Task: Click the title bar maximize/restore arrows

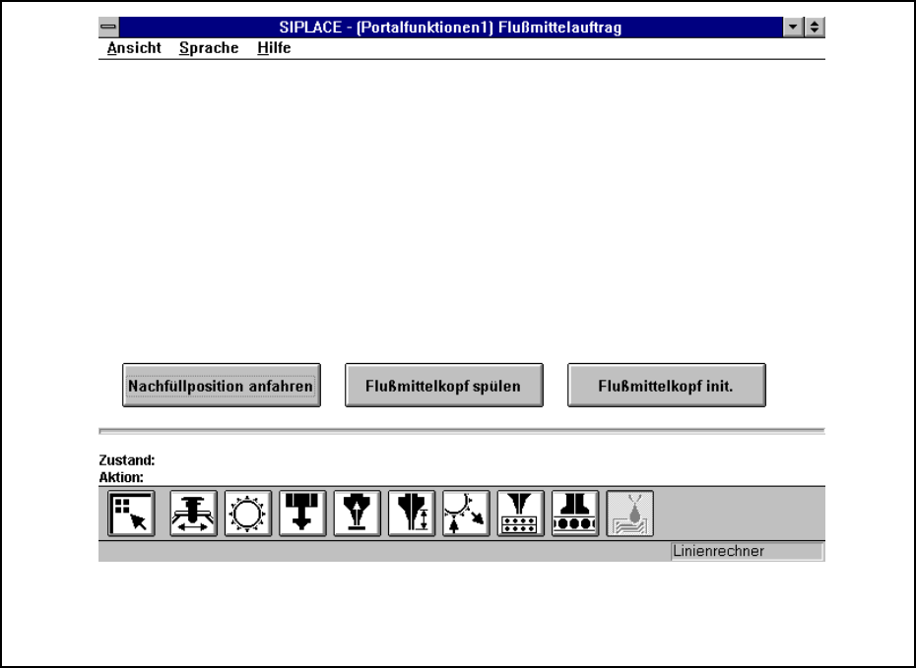Action: [x=815, y=29]
